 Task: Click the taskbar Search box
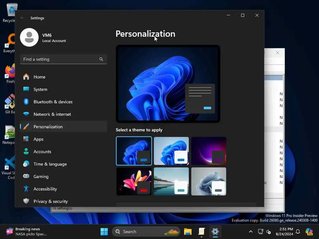[x=146, y=232]
